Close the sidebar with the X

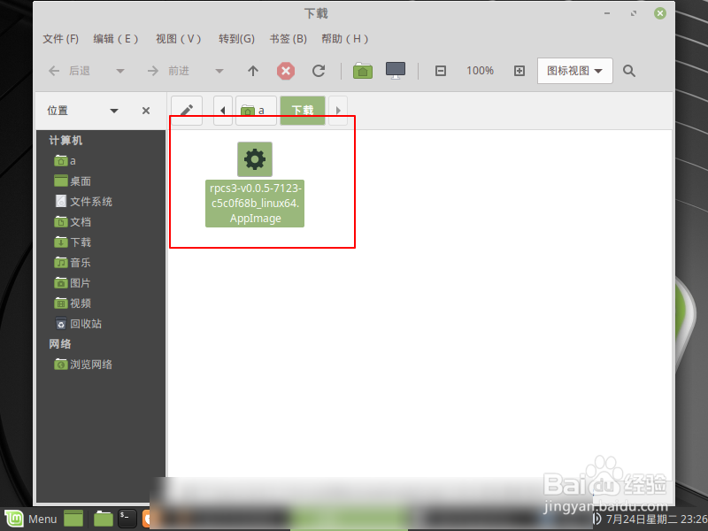(146, 111)
